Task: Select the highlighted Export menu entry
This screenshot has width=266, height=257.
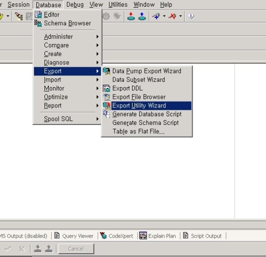Action: click(68, 71)
